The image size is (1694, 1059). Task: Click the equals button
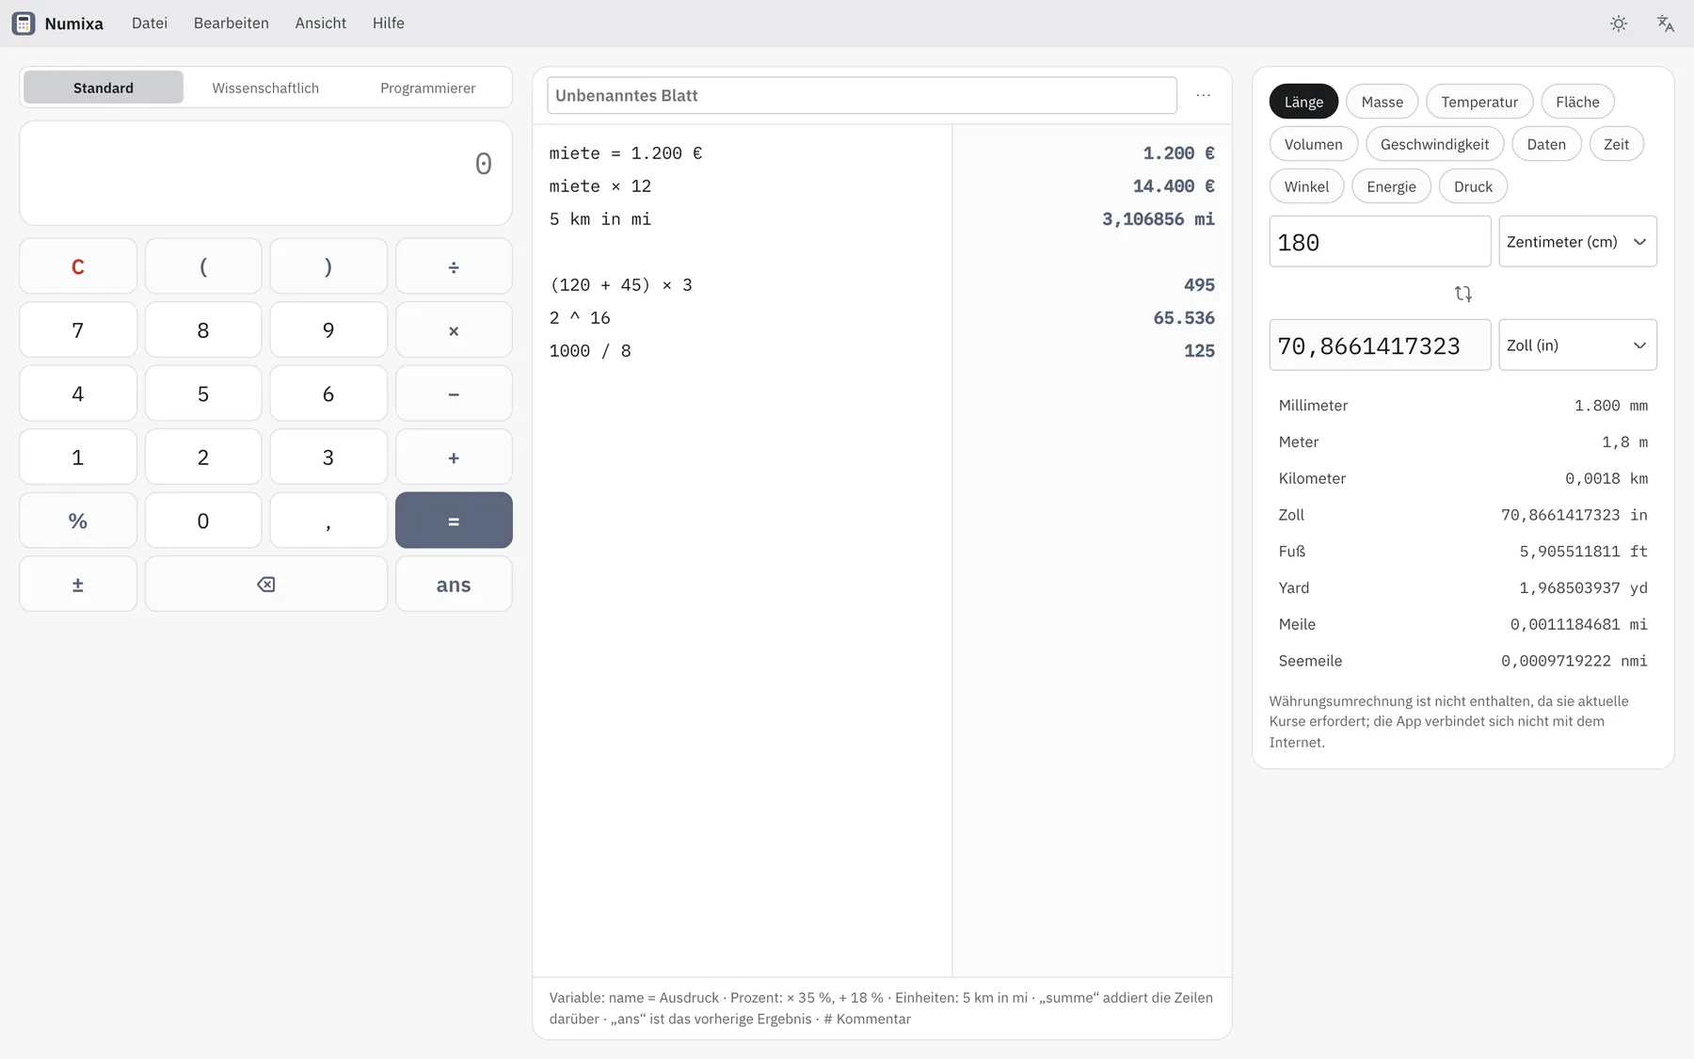(x=454, y=521)
